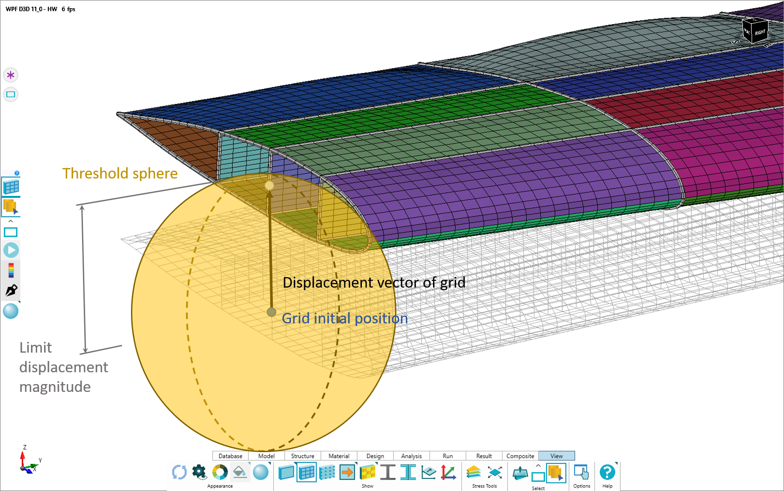Collapse the left sidebar using the chevron
Image resolution: width=784 pixels, height=491 pixels.
[10, 221]
